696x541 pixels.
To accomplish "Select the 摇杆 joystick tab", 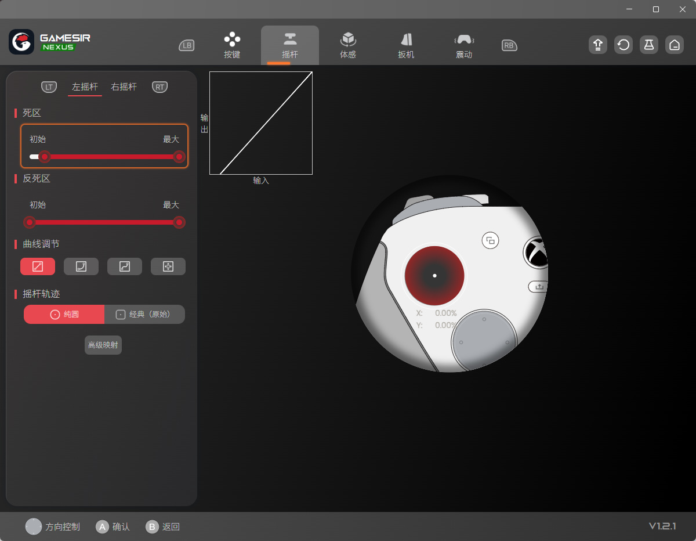I will tap(290, 45).
